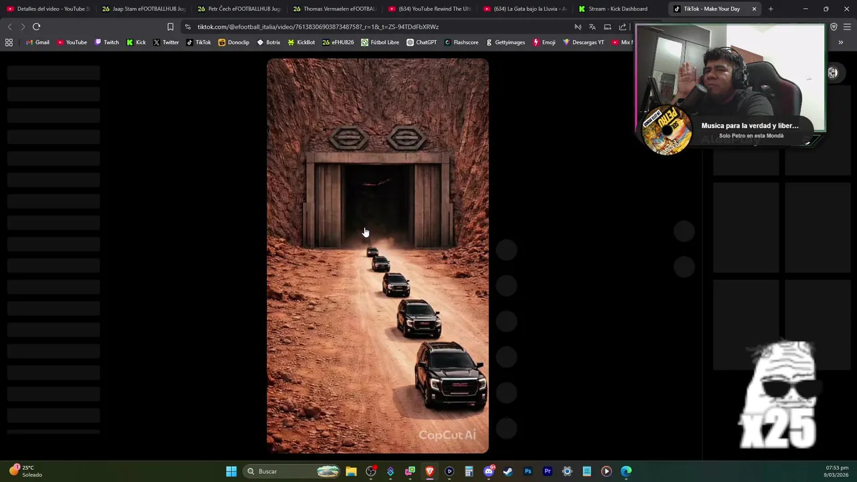Viewport: 857px width, 482px height.
Task: Click the translate page icon in address bar
Action: pyautogui.click(x=592, y=27)
